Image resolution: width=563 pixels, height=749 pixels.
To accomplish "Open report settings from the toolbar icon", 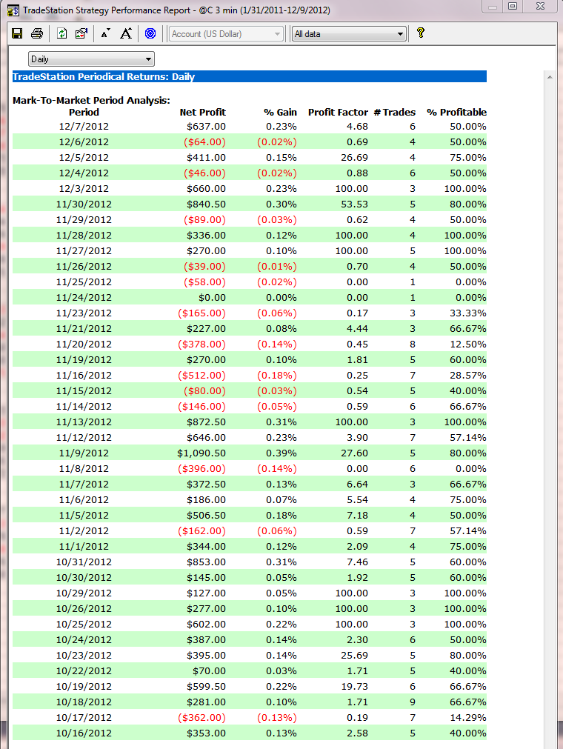I will pos(81,33).
